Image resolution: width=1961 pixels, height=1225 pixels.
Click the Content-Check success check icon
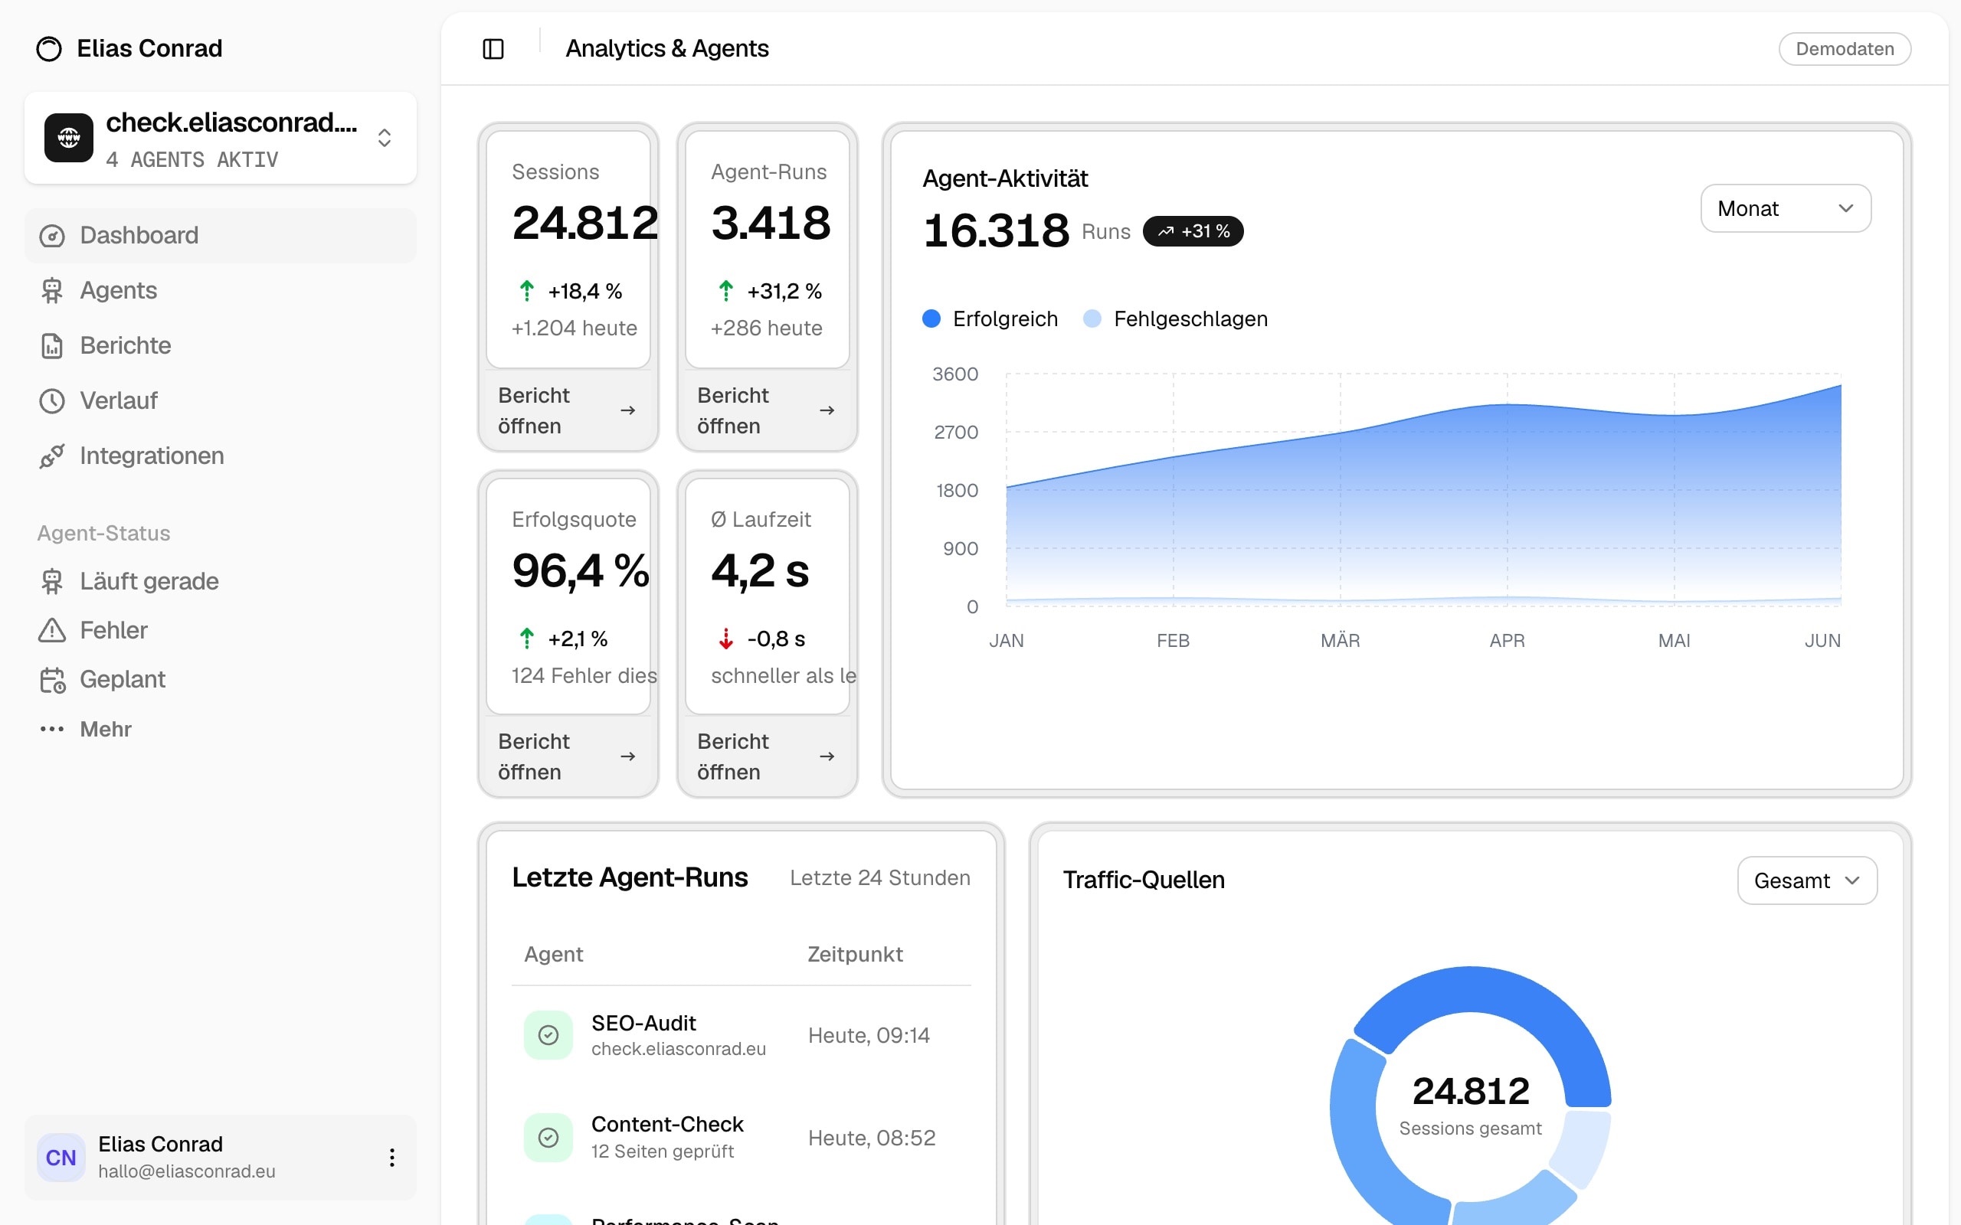pos(548,1138)
